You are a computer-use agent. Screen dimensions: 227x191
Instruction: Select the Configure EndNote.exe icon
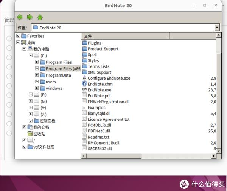84,78
